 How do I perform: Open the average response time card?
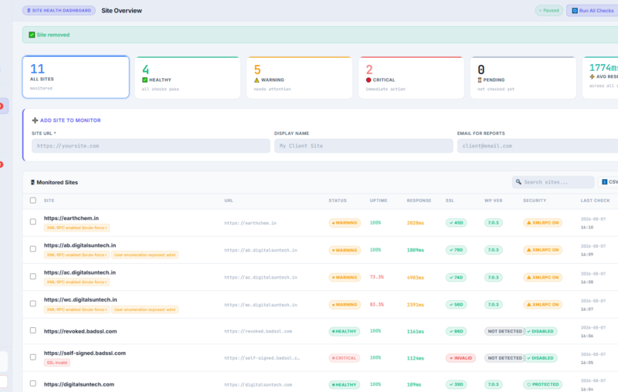click(600, 77)
